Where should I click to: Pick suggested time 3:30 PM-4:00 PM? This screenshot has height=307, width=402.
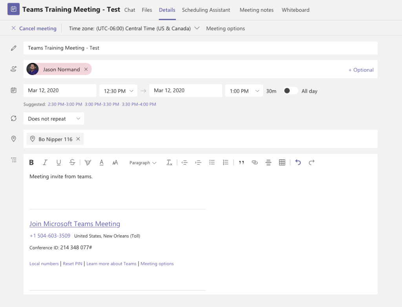coord(139,104)
